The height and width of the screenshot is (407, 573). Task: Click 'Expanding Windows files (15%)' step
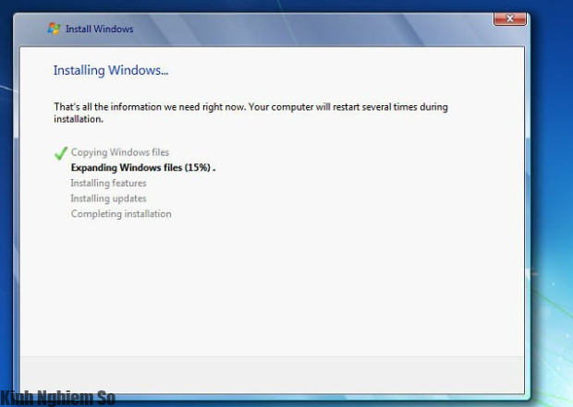tap(143, 168)
